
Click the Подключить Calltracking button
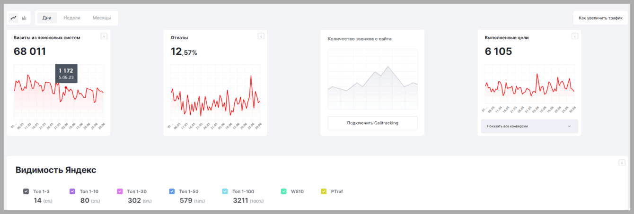(373, 123)
